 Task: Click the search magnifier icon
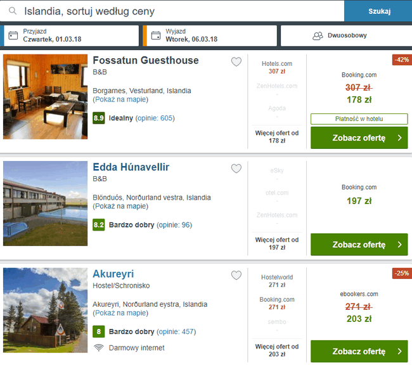coord(13,11)
